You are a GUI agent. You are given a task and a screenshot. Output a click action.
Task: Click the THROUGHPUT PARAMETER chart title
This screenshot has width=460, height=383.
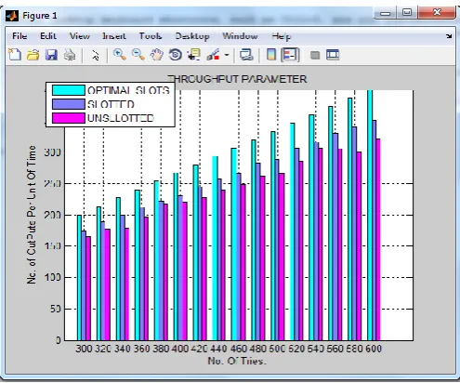point(238,79)
